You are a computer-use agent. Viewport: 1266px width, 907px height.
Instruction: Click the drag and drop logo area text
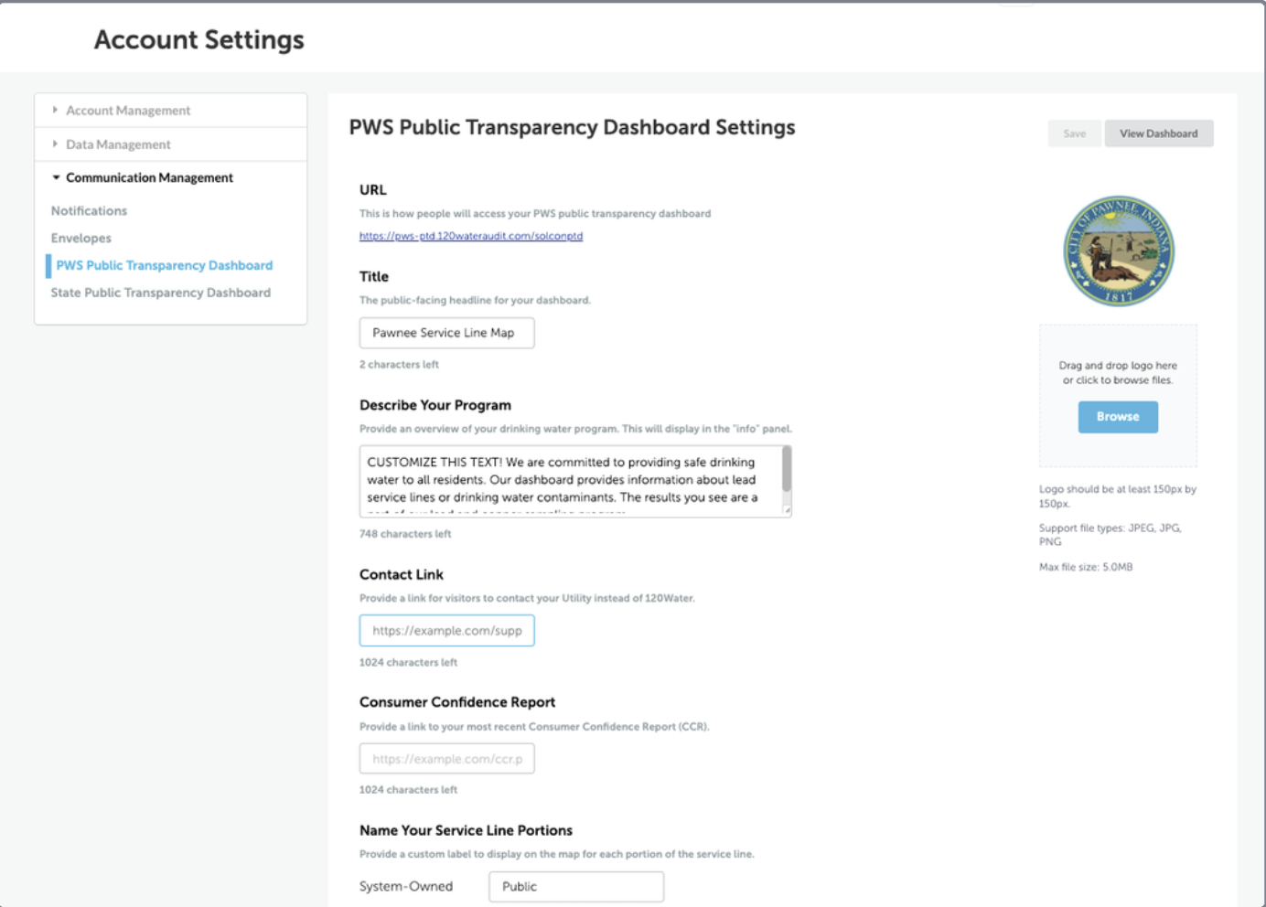1118,372
